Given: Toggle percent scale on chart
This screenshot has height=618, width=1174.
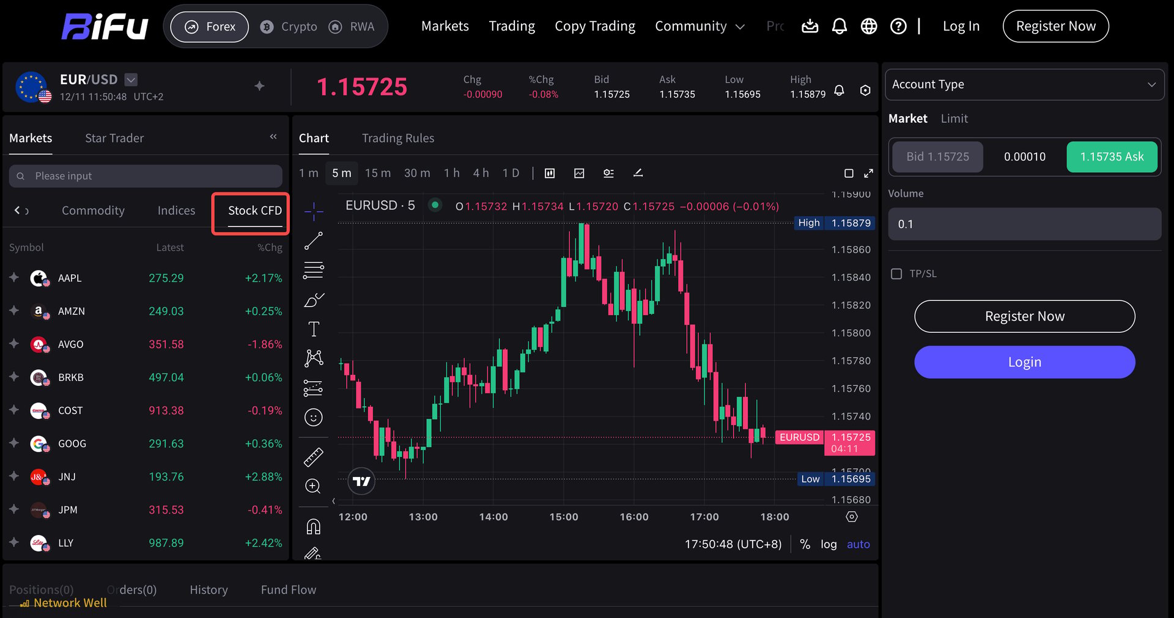Looking at the screenshot, I should pyautogui.click(x=805, y=544).
